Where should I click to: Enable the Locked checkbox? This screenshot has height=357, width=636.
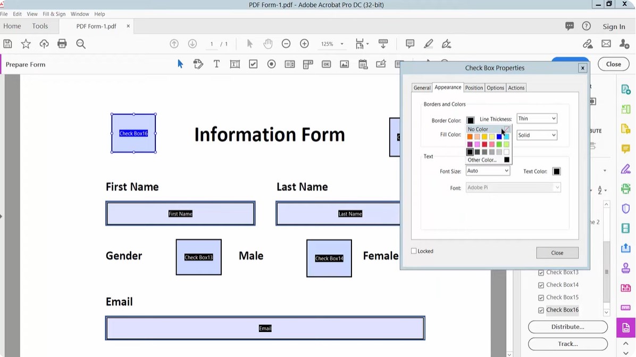coord(414,251)
